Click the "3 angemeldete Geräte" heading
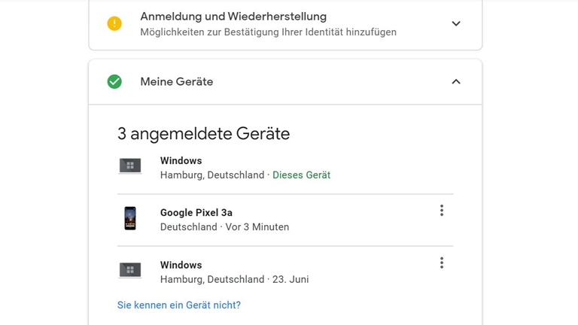Viewport: 578px width, 325px height. click(203, 134)
